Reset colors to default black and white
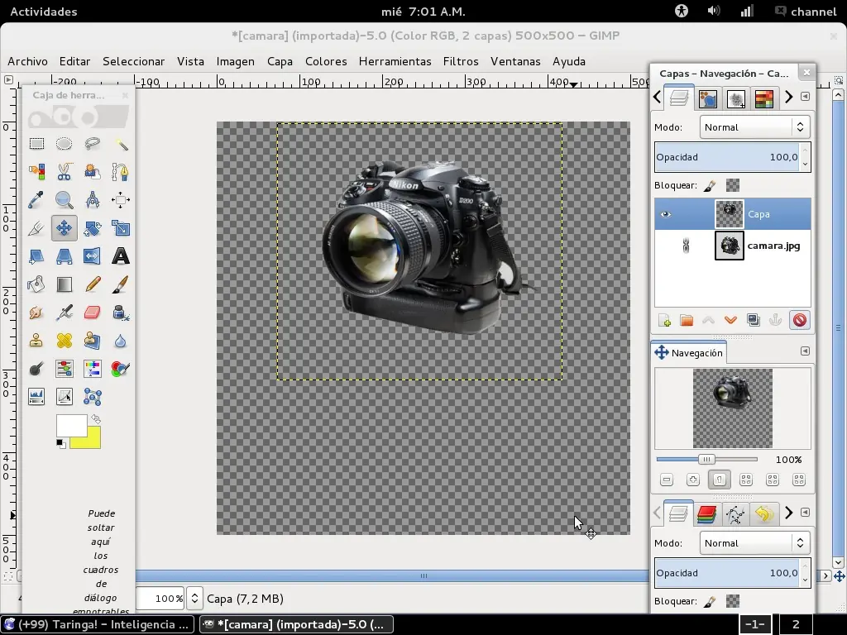The image size is (847, 635). click(60, 444)
